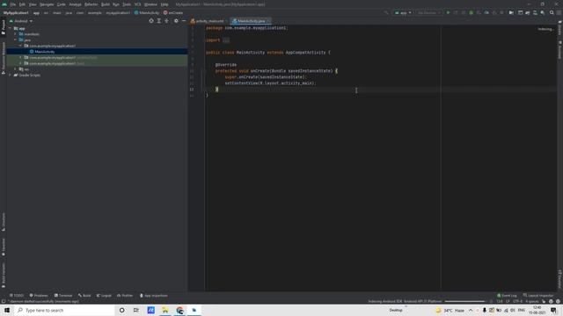
Task: Click the MainActivity breadcrumb
Action: pos(147,13)
